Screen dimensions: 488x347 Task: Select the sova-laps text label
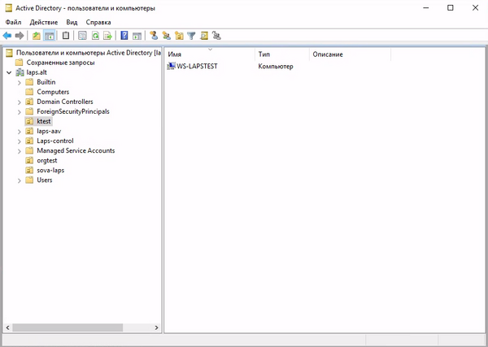[x=50, y=170]
